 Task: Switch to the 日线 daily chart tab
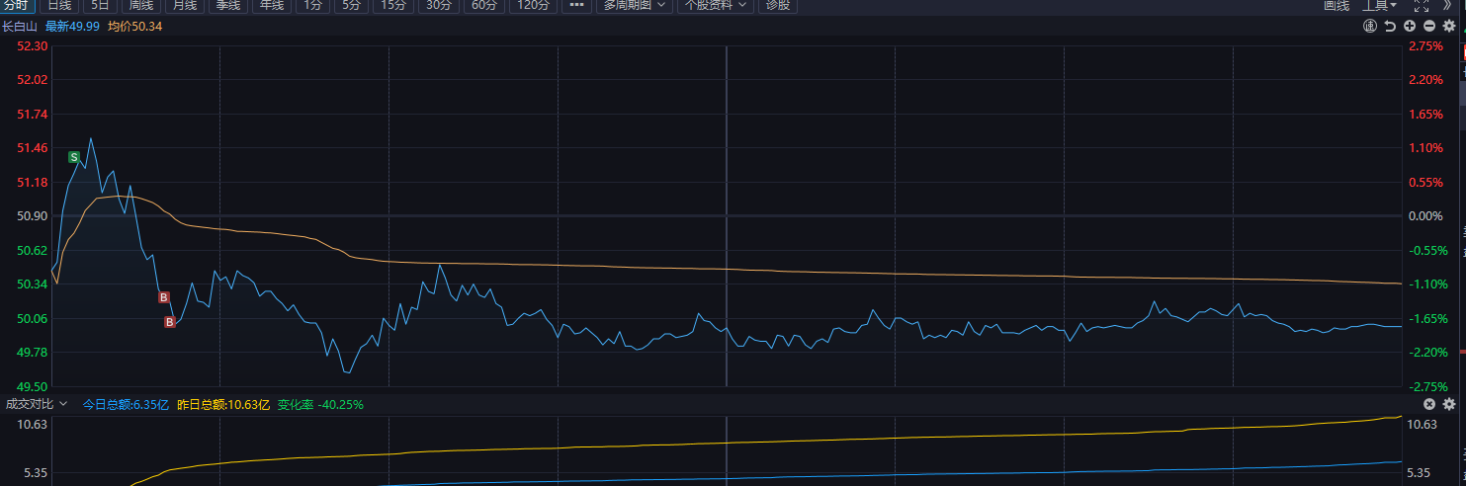[59, 5]
